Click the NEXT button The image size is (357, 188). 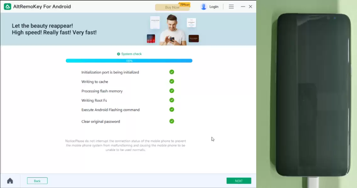[x=239, y=181]
